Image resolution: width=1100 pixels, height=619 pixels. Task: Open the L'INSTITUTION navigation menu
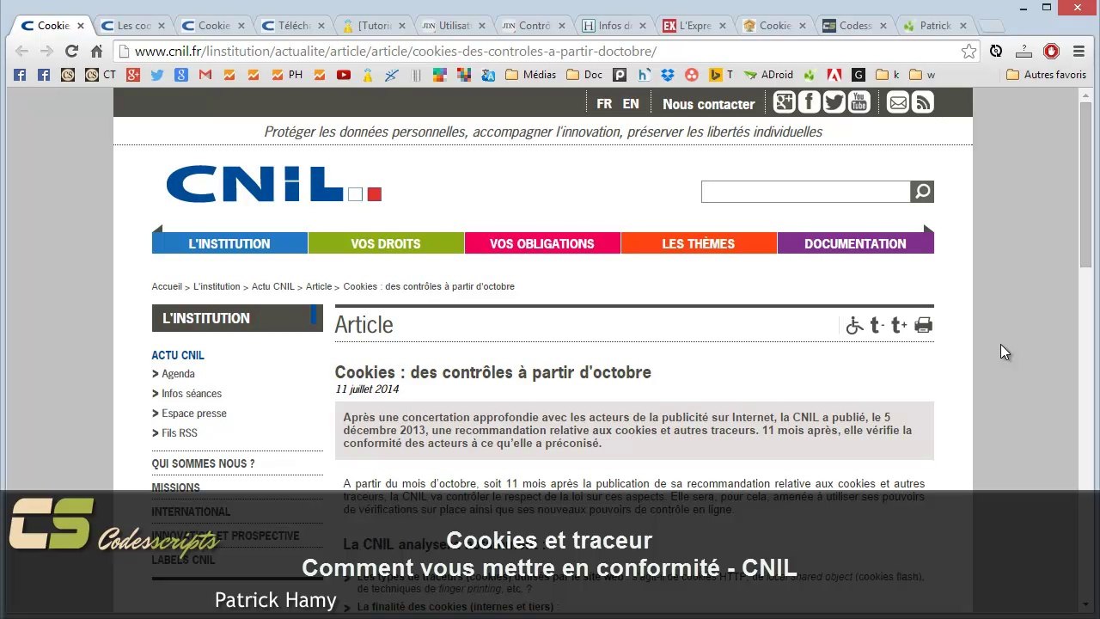pos(229,244)
